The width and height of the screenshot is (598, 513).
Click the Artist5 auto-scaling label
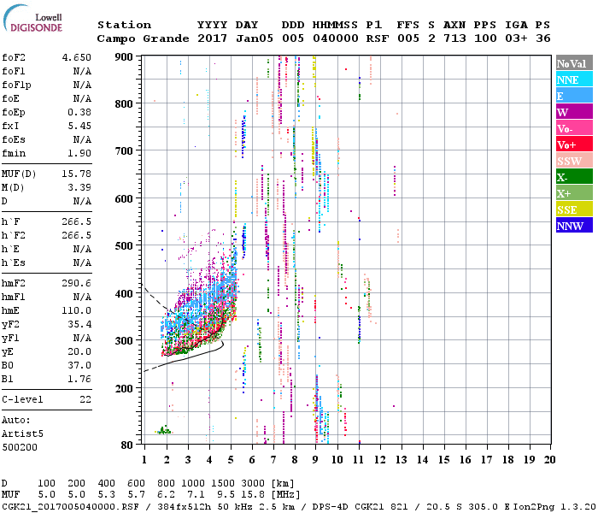(22, 434)
